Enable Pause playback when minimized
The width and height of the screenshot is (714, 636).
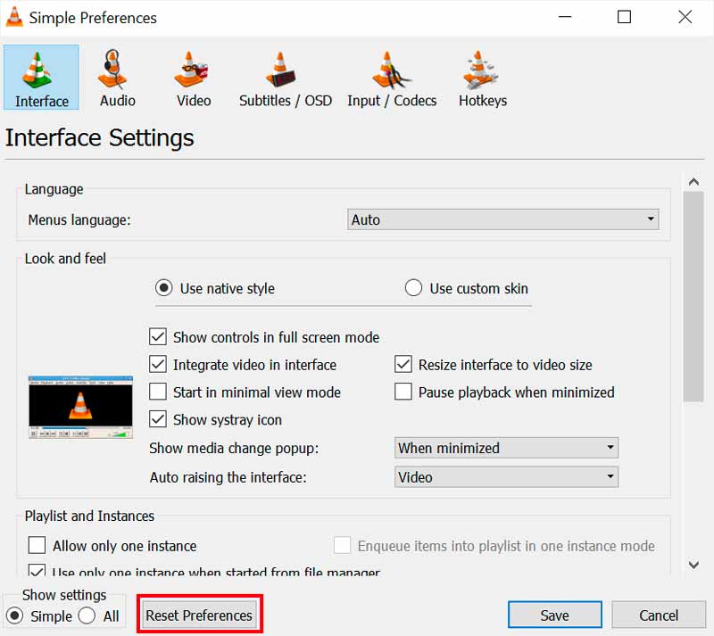pos(403,392)
